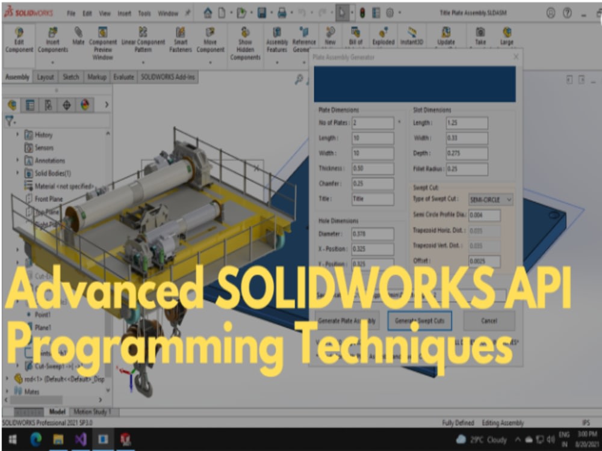Viewport: 602px width, 451px height.
Task: Expand the History tree node
Action: pos(17,135)
